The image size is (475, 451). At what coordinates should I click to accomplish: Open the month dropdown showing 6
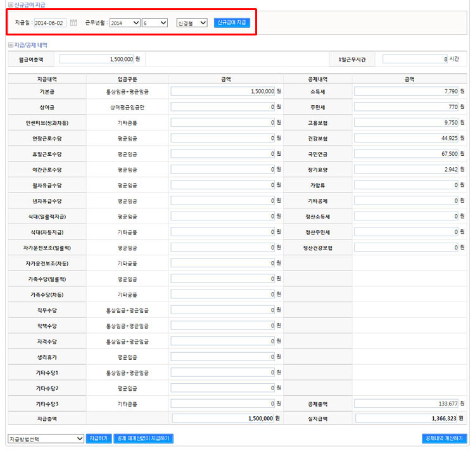155,23
